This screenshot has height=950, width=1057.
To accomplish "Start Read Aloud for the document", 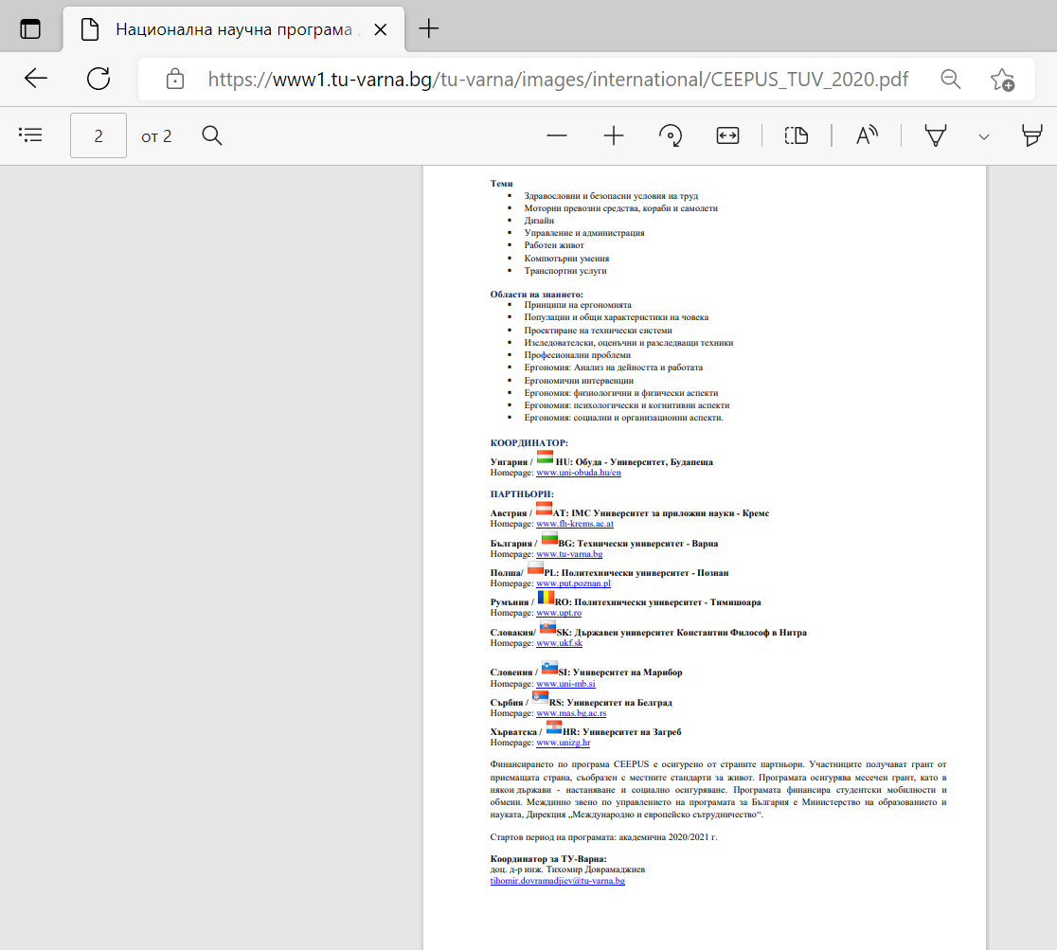I will click(867, 136).
